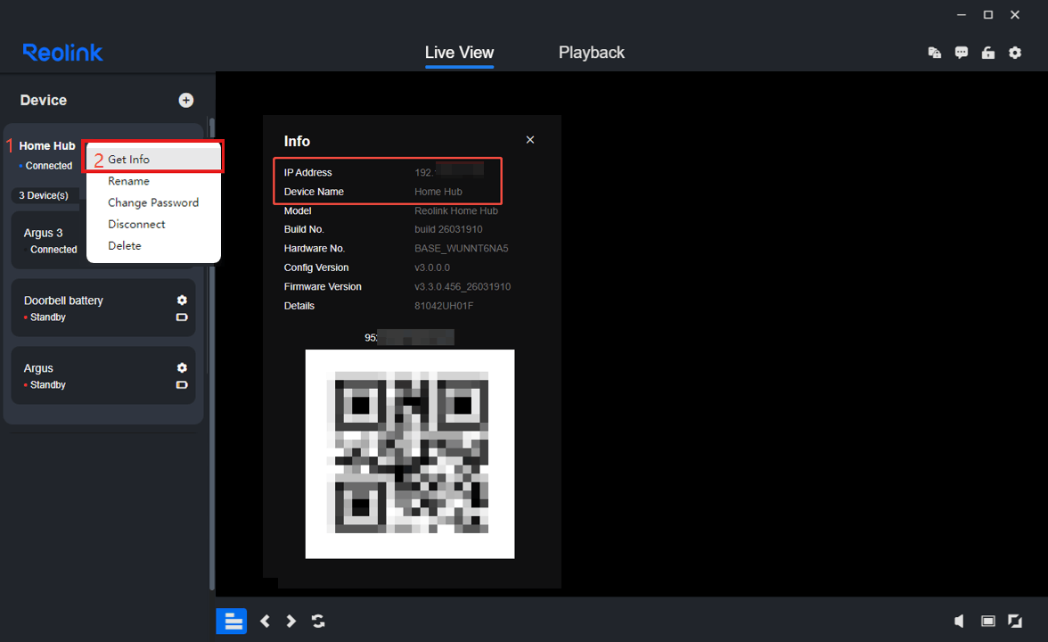This screenshot has height=642, width=1048.
Task: Click the Reolink logo
Action: (62, 53)
